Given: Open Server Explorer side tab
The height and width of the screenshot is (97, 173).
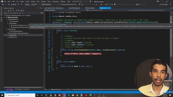Looking at the screenshot, I should [1, 11].
